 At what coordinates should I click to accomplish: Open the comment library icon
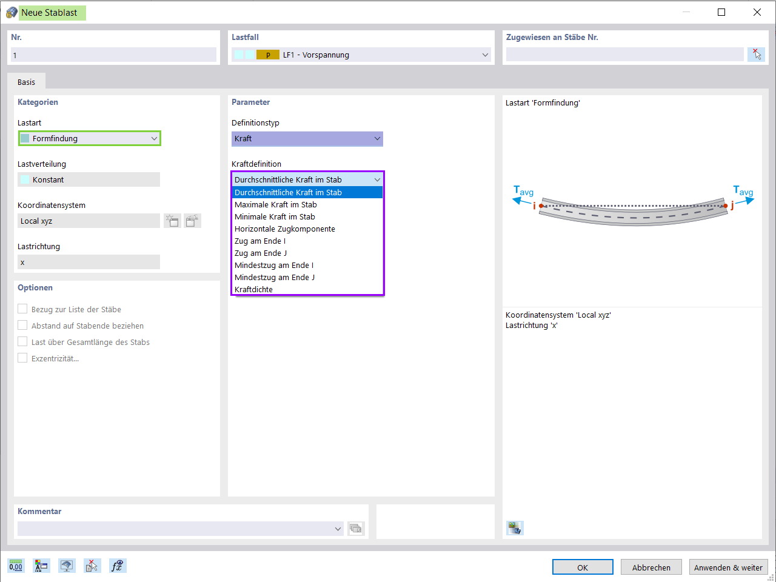point(356,529)
